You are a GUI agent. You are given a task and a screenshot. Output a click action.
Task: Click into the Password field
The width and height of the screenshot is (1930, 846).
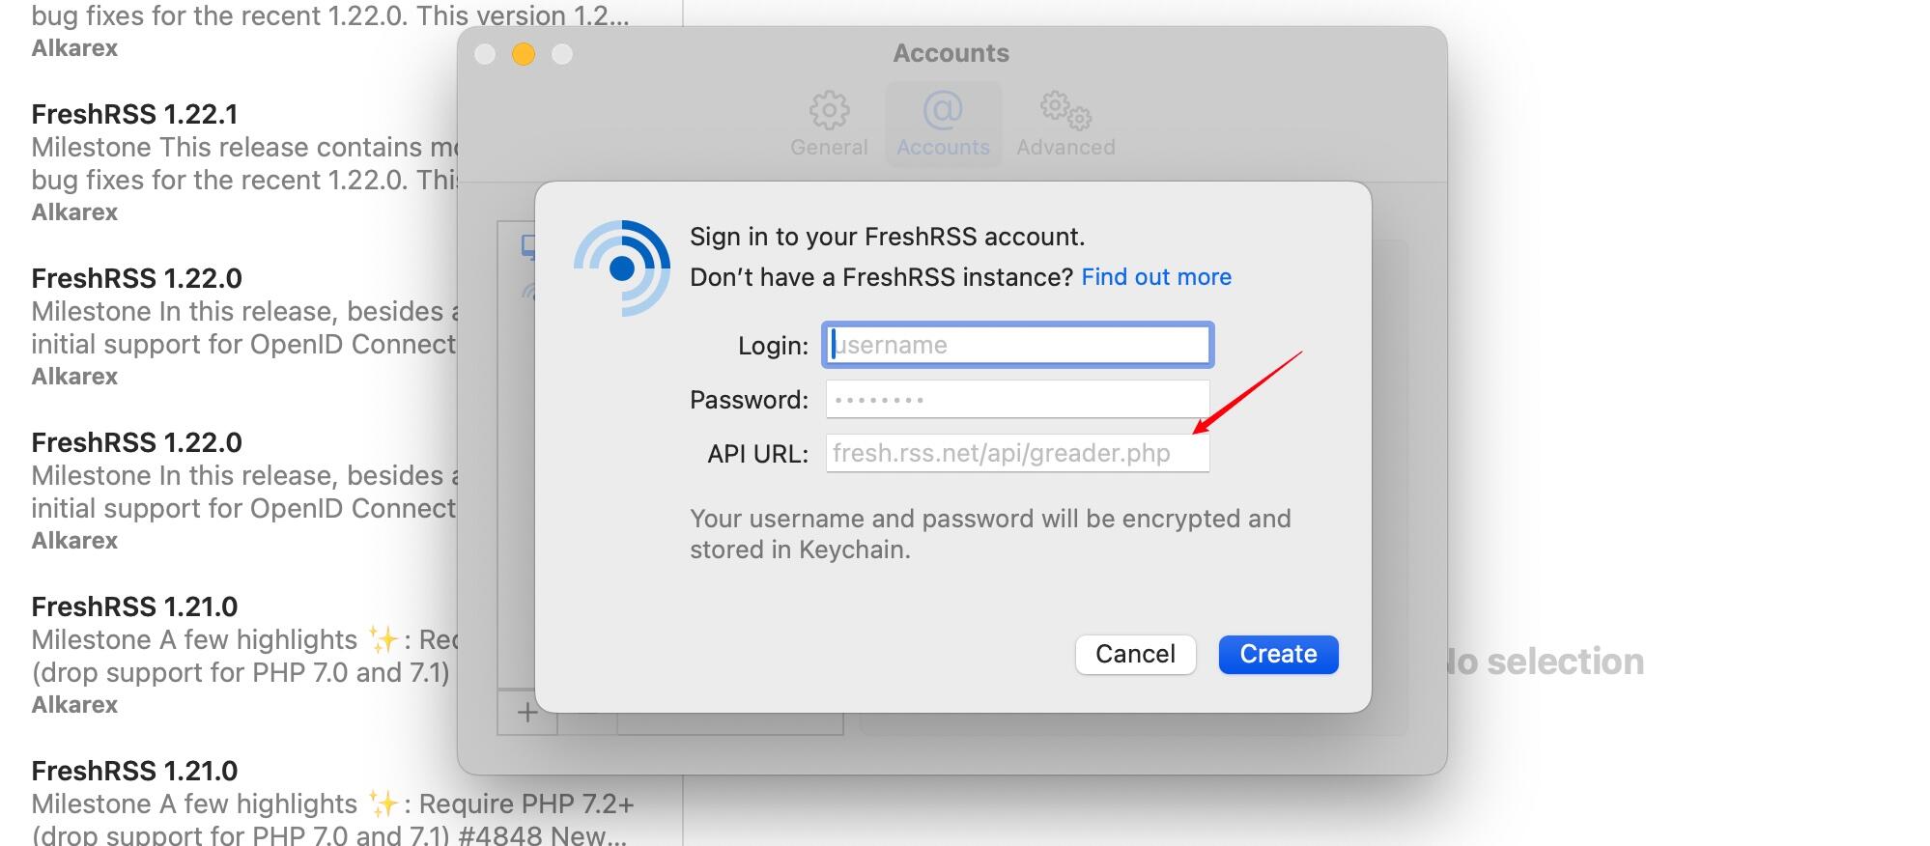[1017, 400]
